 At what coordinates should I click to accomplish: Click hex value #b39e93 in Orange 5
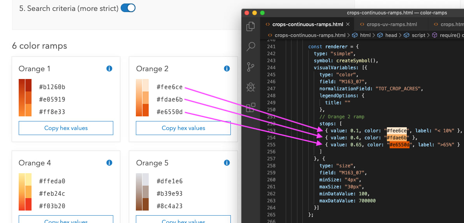click(170, 194)
